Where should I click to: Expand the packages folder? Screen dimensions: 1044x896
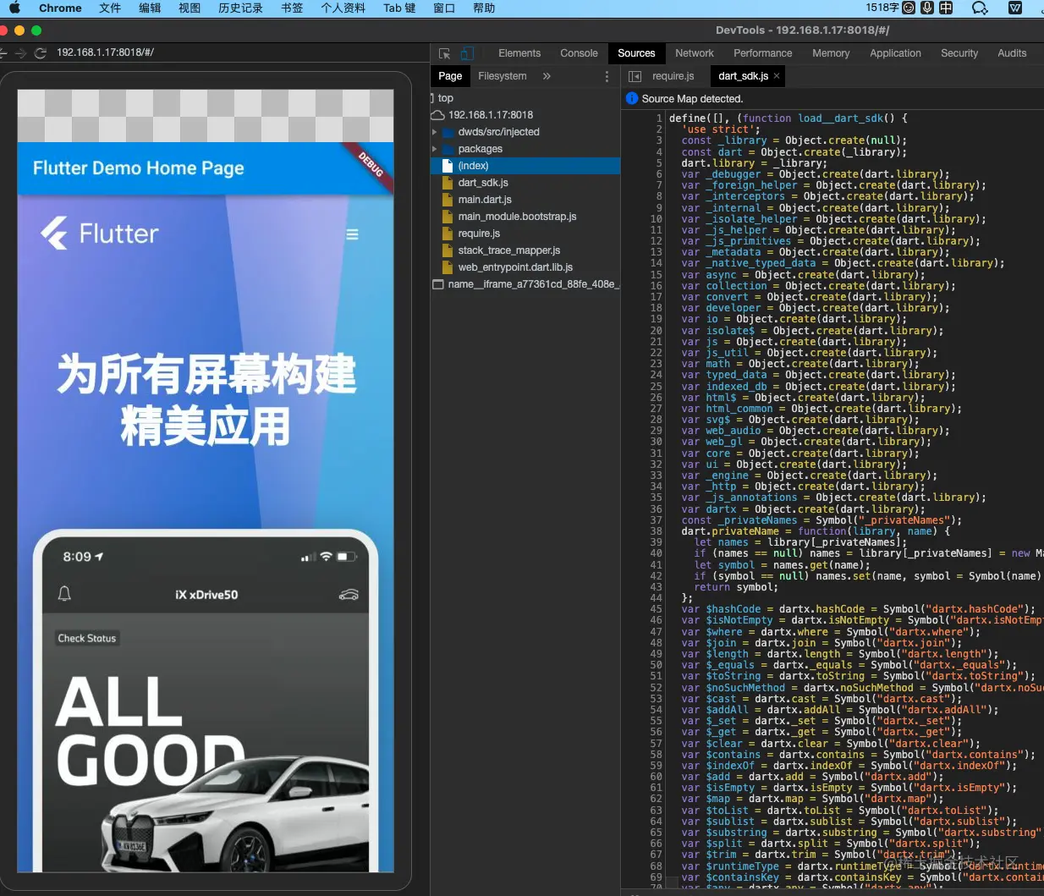click(434, 149)
